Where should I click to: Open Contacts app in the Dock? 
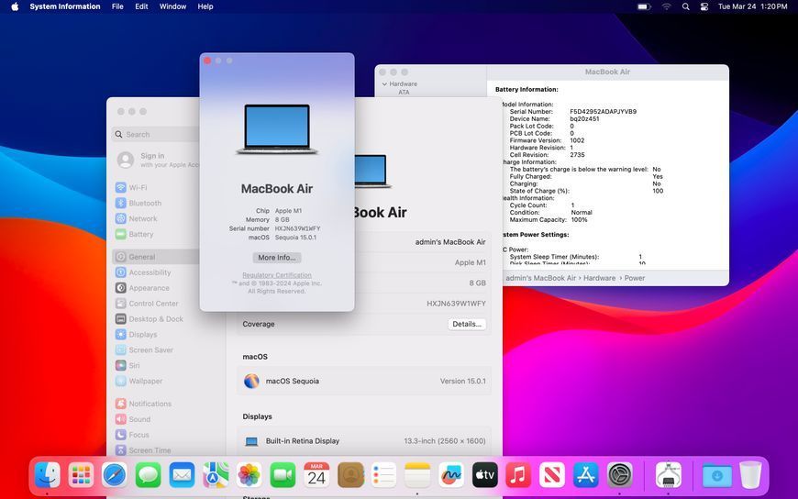(350, 474)
